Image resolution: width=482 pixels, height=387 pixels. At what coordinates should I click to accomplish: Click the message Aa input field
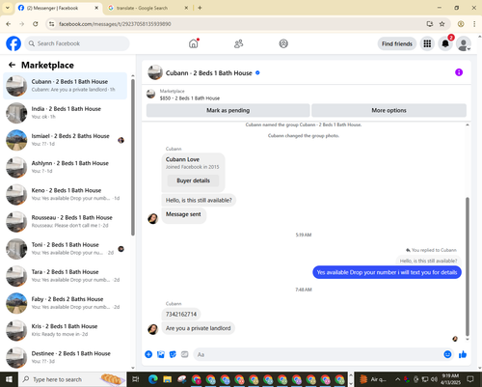pos(324,354)
